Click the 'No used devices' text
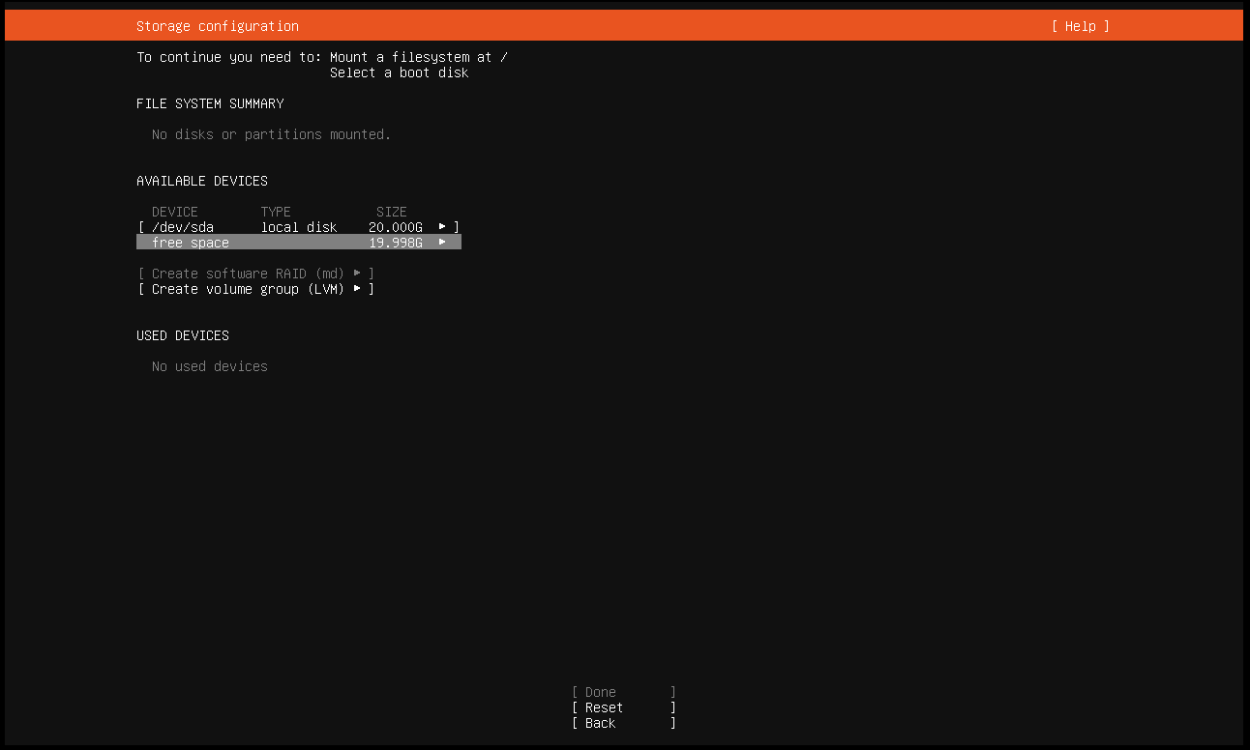 210,366
